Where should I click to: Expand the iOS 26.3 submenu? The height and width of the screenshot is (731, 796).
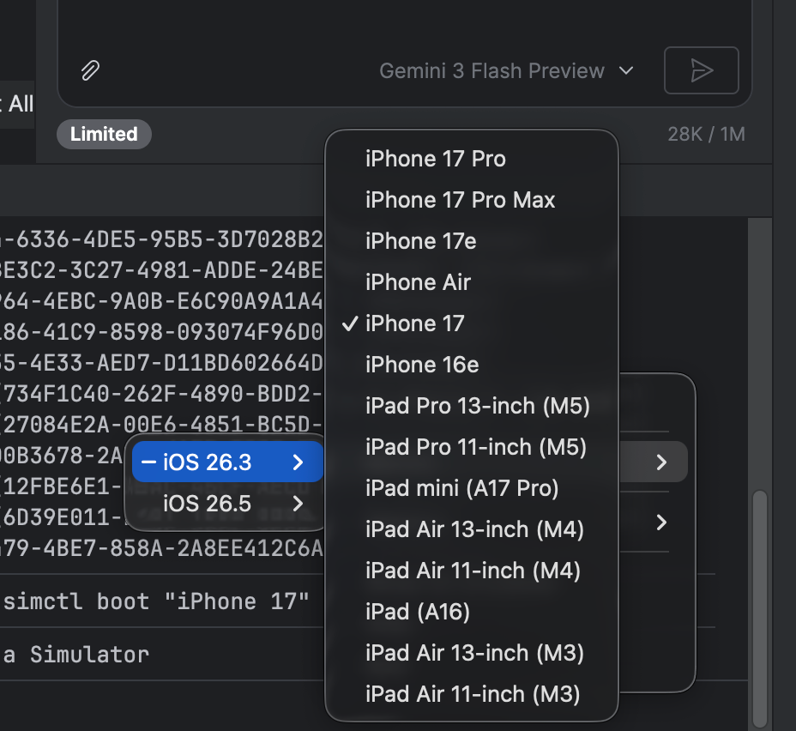click(x=227, y=462)
